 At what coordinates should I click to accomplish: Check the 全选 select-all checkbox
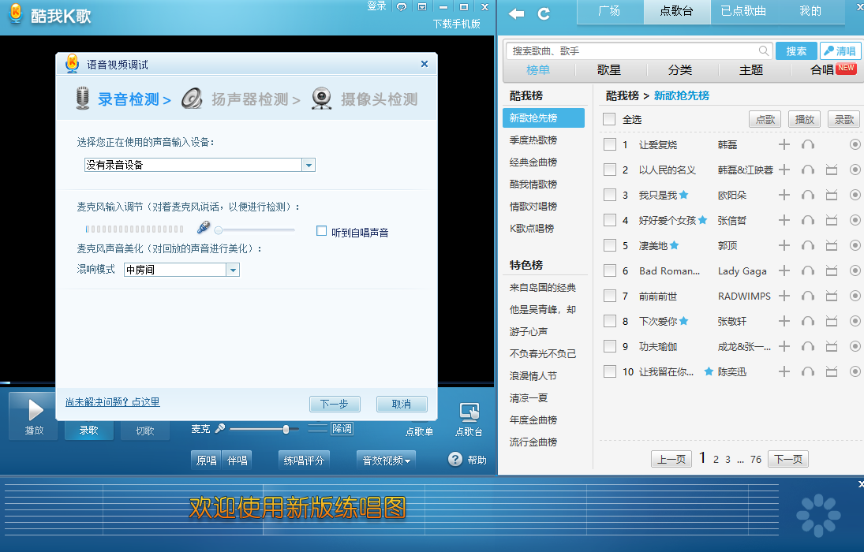click(609, 119)
